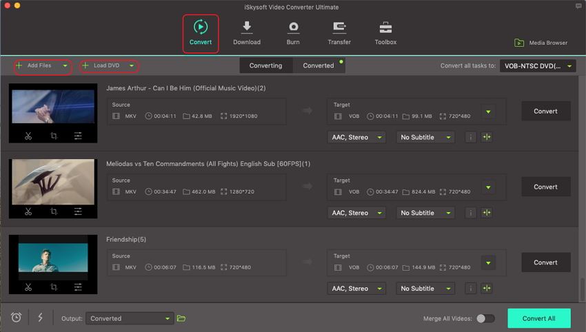Convert the Meliodas vs Ten Commandments video

pos(545,187)
